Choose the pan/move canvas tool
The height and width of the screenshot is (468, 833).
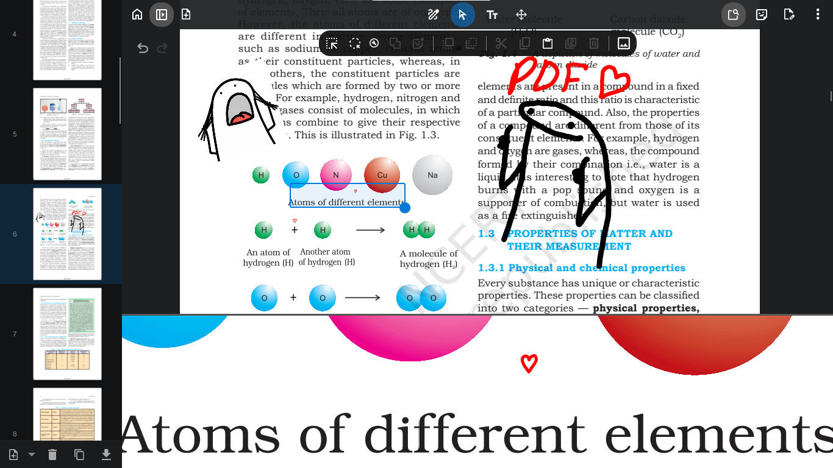tap(521, 15)
